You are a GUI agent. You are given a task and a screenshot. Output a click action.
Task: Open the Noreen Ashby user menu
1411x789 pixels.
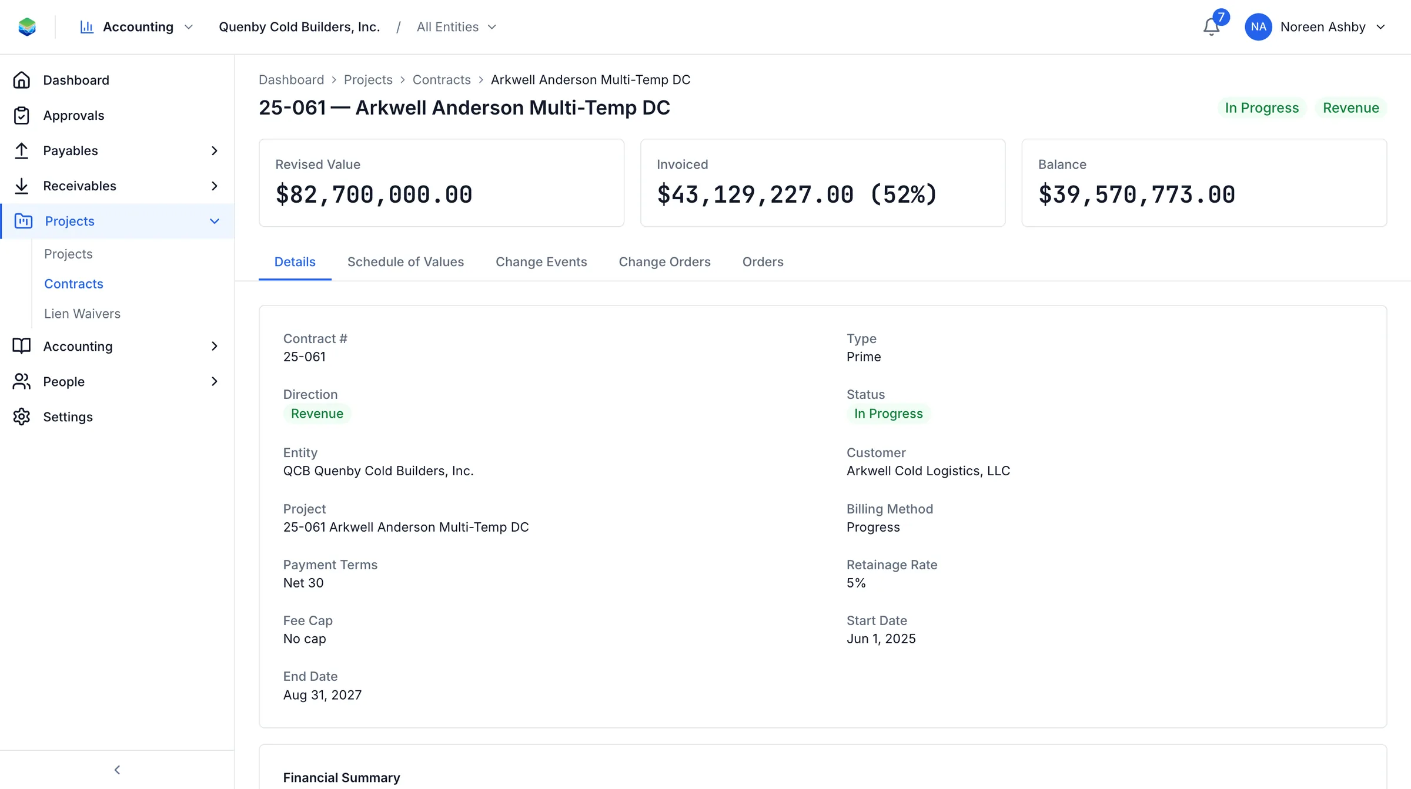1316,27
